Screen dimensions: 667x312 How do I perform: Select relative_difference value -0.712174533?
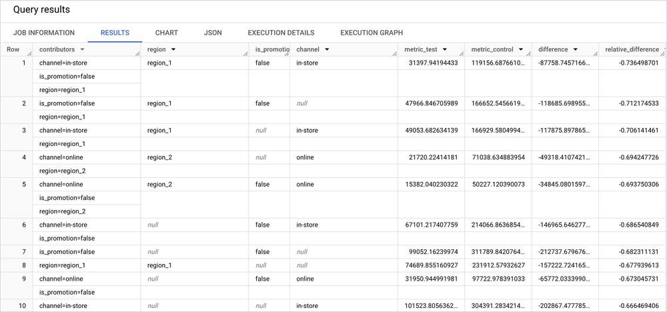tap(638, 103)
